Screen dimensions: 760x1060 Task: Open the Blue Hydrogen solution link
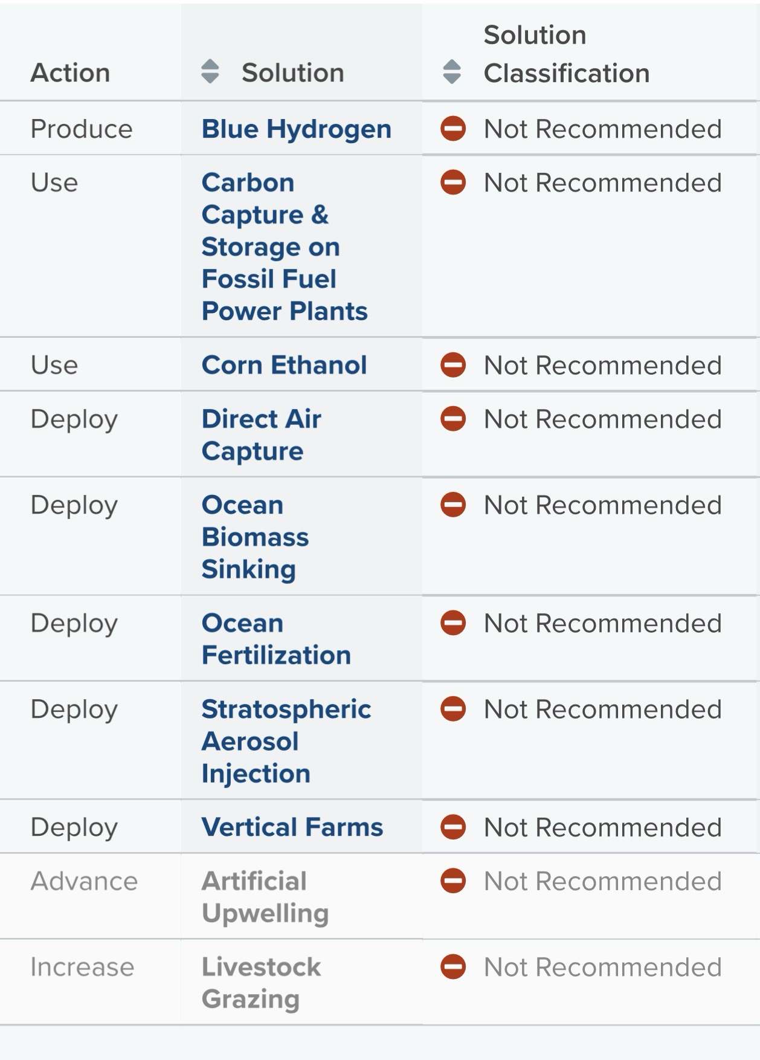pos(296,129)
